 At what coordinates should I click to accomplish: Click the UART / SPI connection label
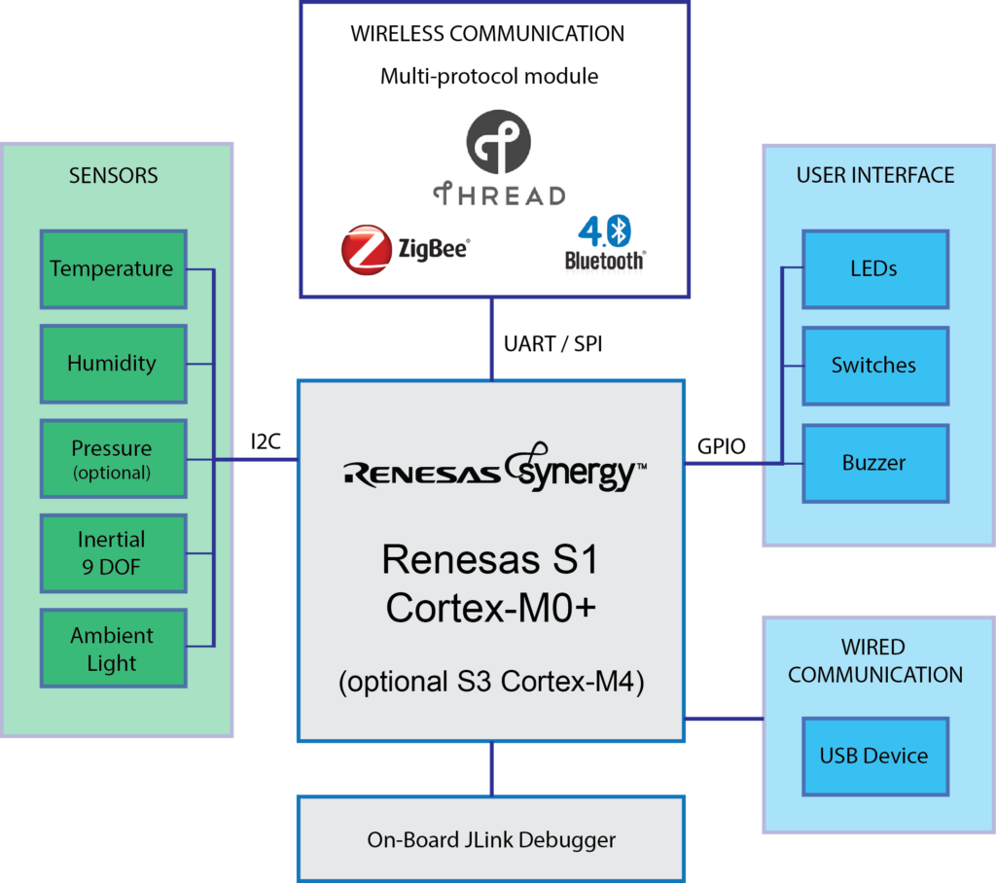tap(553, 343)
